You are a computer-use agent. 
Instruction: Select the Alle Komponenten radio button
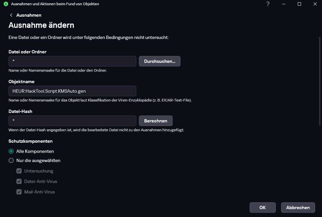point(11,151)
